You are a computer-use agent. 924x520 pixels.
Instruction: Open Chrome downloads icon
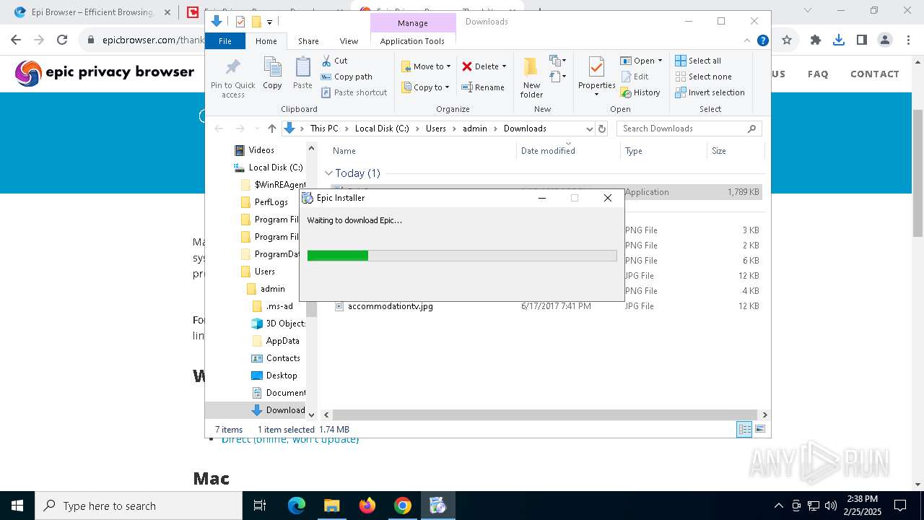pyautogui.click(x=839, y=40)
